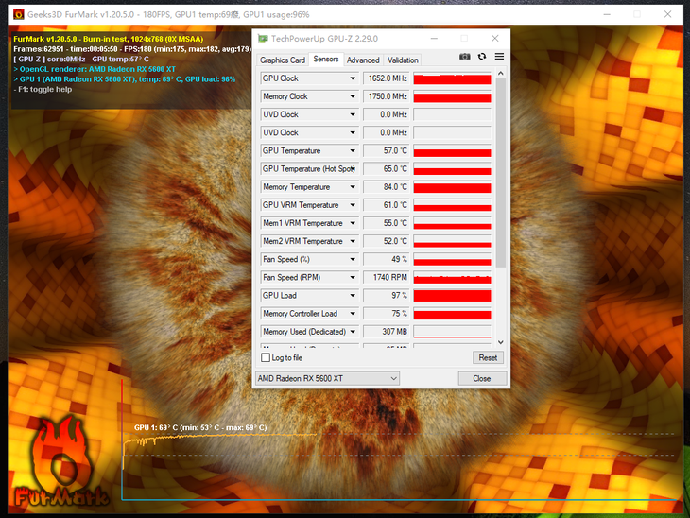Open the Advanced tab
690x518 pixels.
pos(363,60)
